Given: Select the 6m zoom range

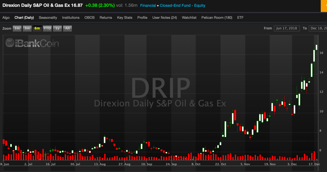Looking at the screenshot, I should point(37,28).
